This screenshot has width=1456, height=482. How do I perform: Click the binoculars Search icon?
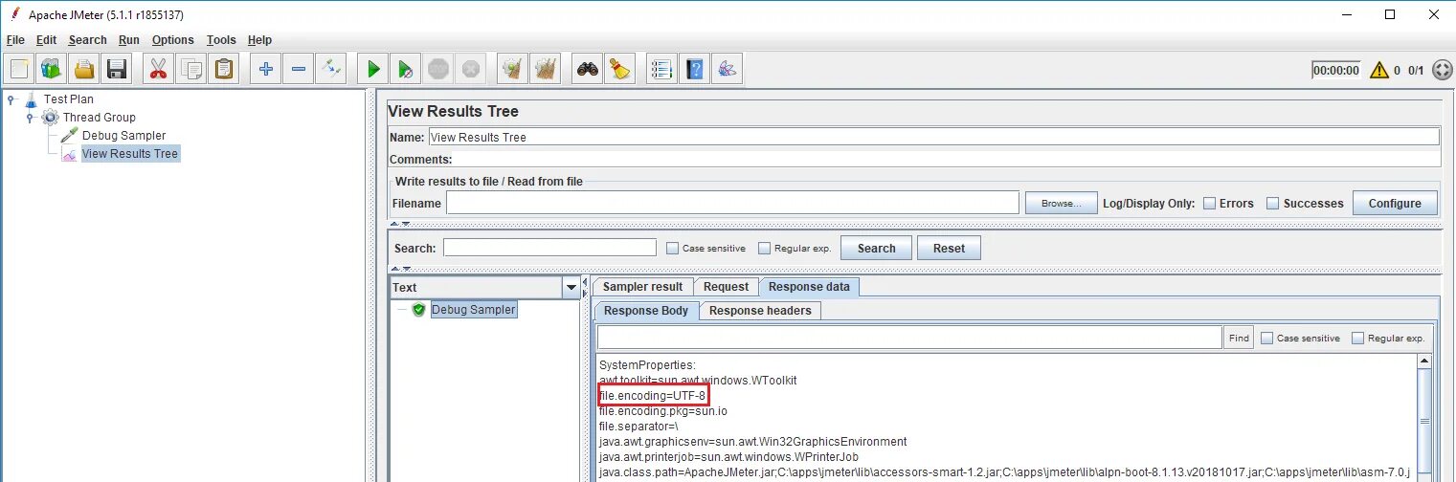pos(588,69)
